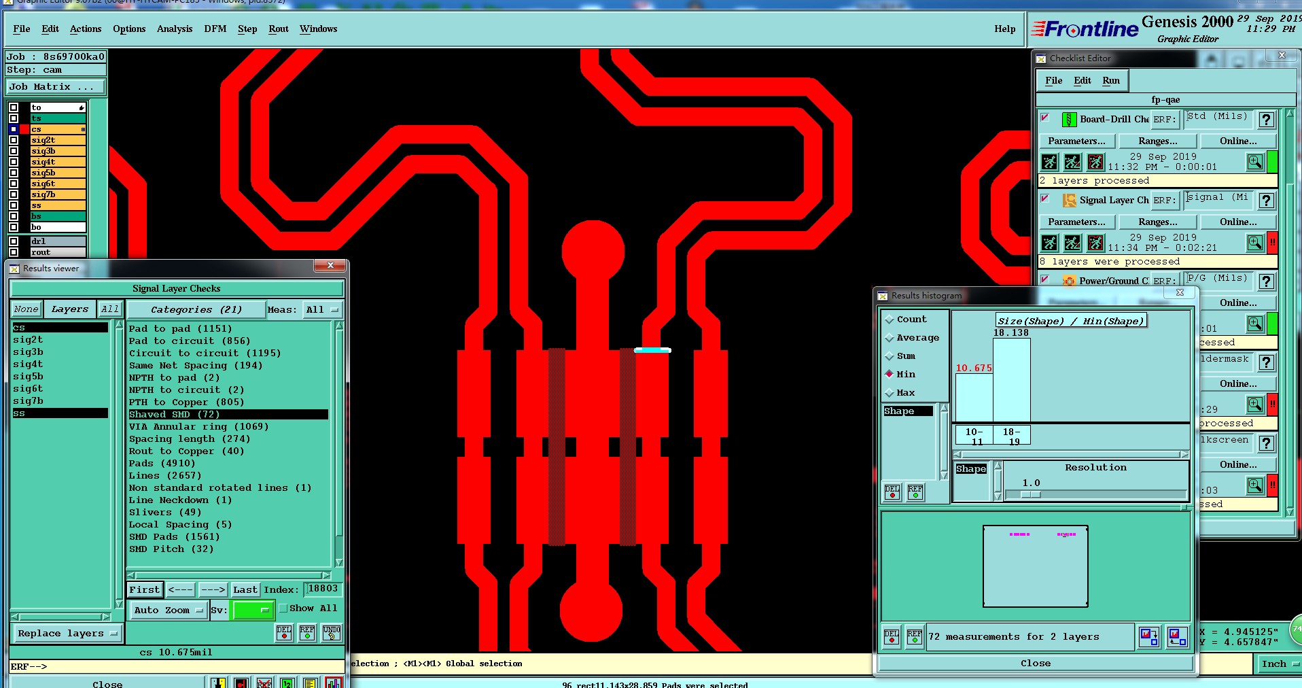The image size is (1302, 688).
Task: Click Signal Layer Check orange icon
Action: (x=1069, y=200)
